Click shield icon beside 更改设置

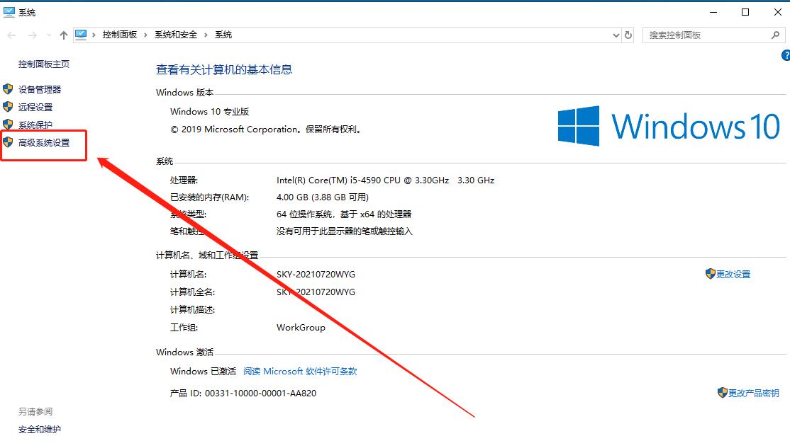pyautogui.click(x=711, y=273)
